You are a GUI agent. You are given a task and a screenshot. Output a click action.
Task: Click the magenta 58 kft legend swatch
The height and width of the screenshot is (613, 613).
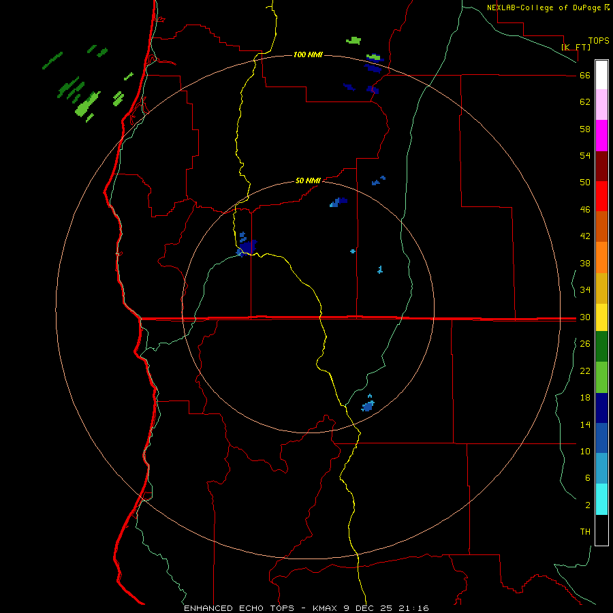[601, 136]
